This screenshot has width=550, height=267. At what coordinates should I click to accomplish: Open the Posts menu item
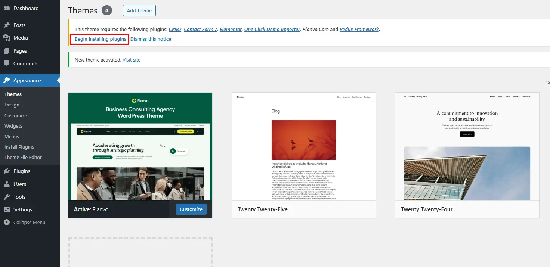tap(30, 25)
